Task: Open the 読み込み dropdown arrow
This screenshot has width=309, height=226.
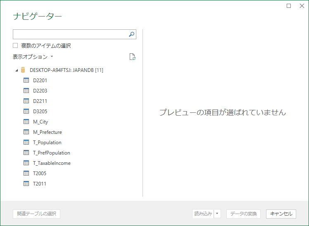Action: pos(218,214)
